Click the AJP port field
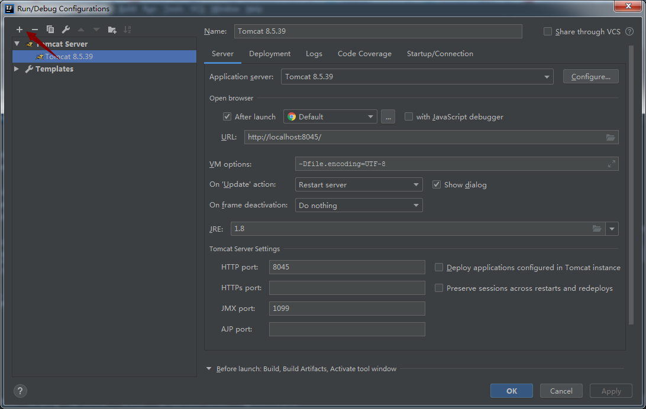Viewport: 646px width, 409px height. [x=347, y=329]
